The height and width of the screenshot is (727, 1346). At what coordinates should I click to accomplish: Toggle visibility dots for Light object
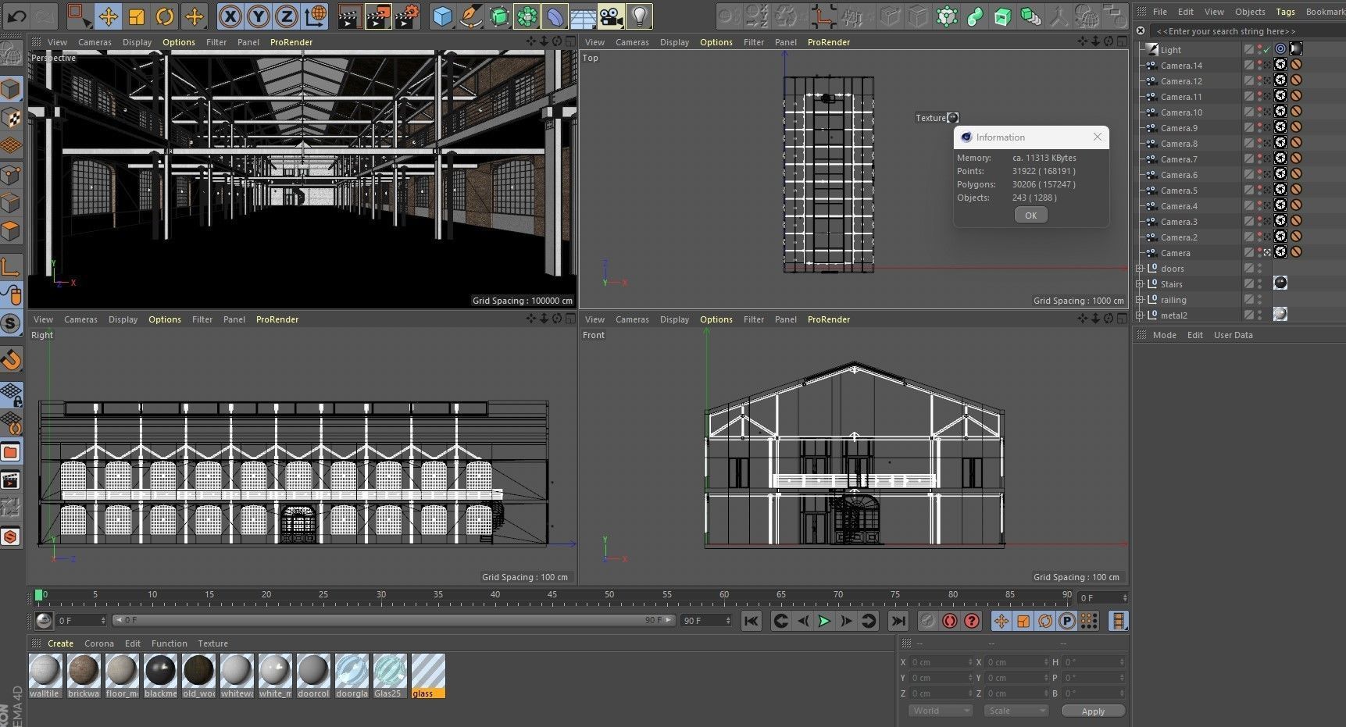(x=1259, y=49)
